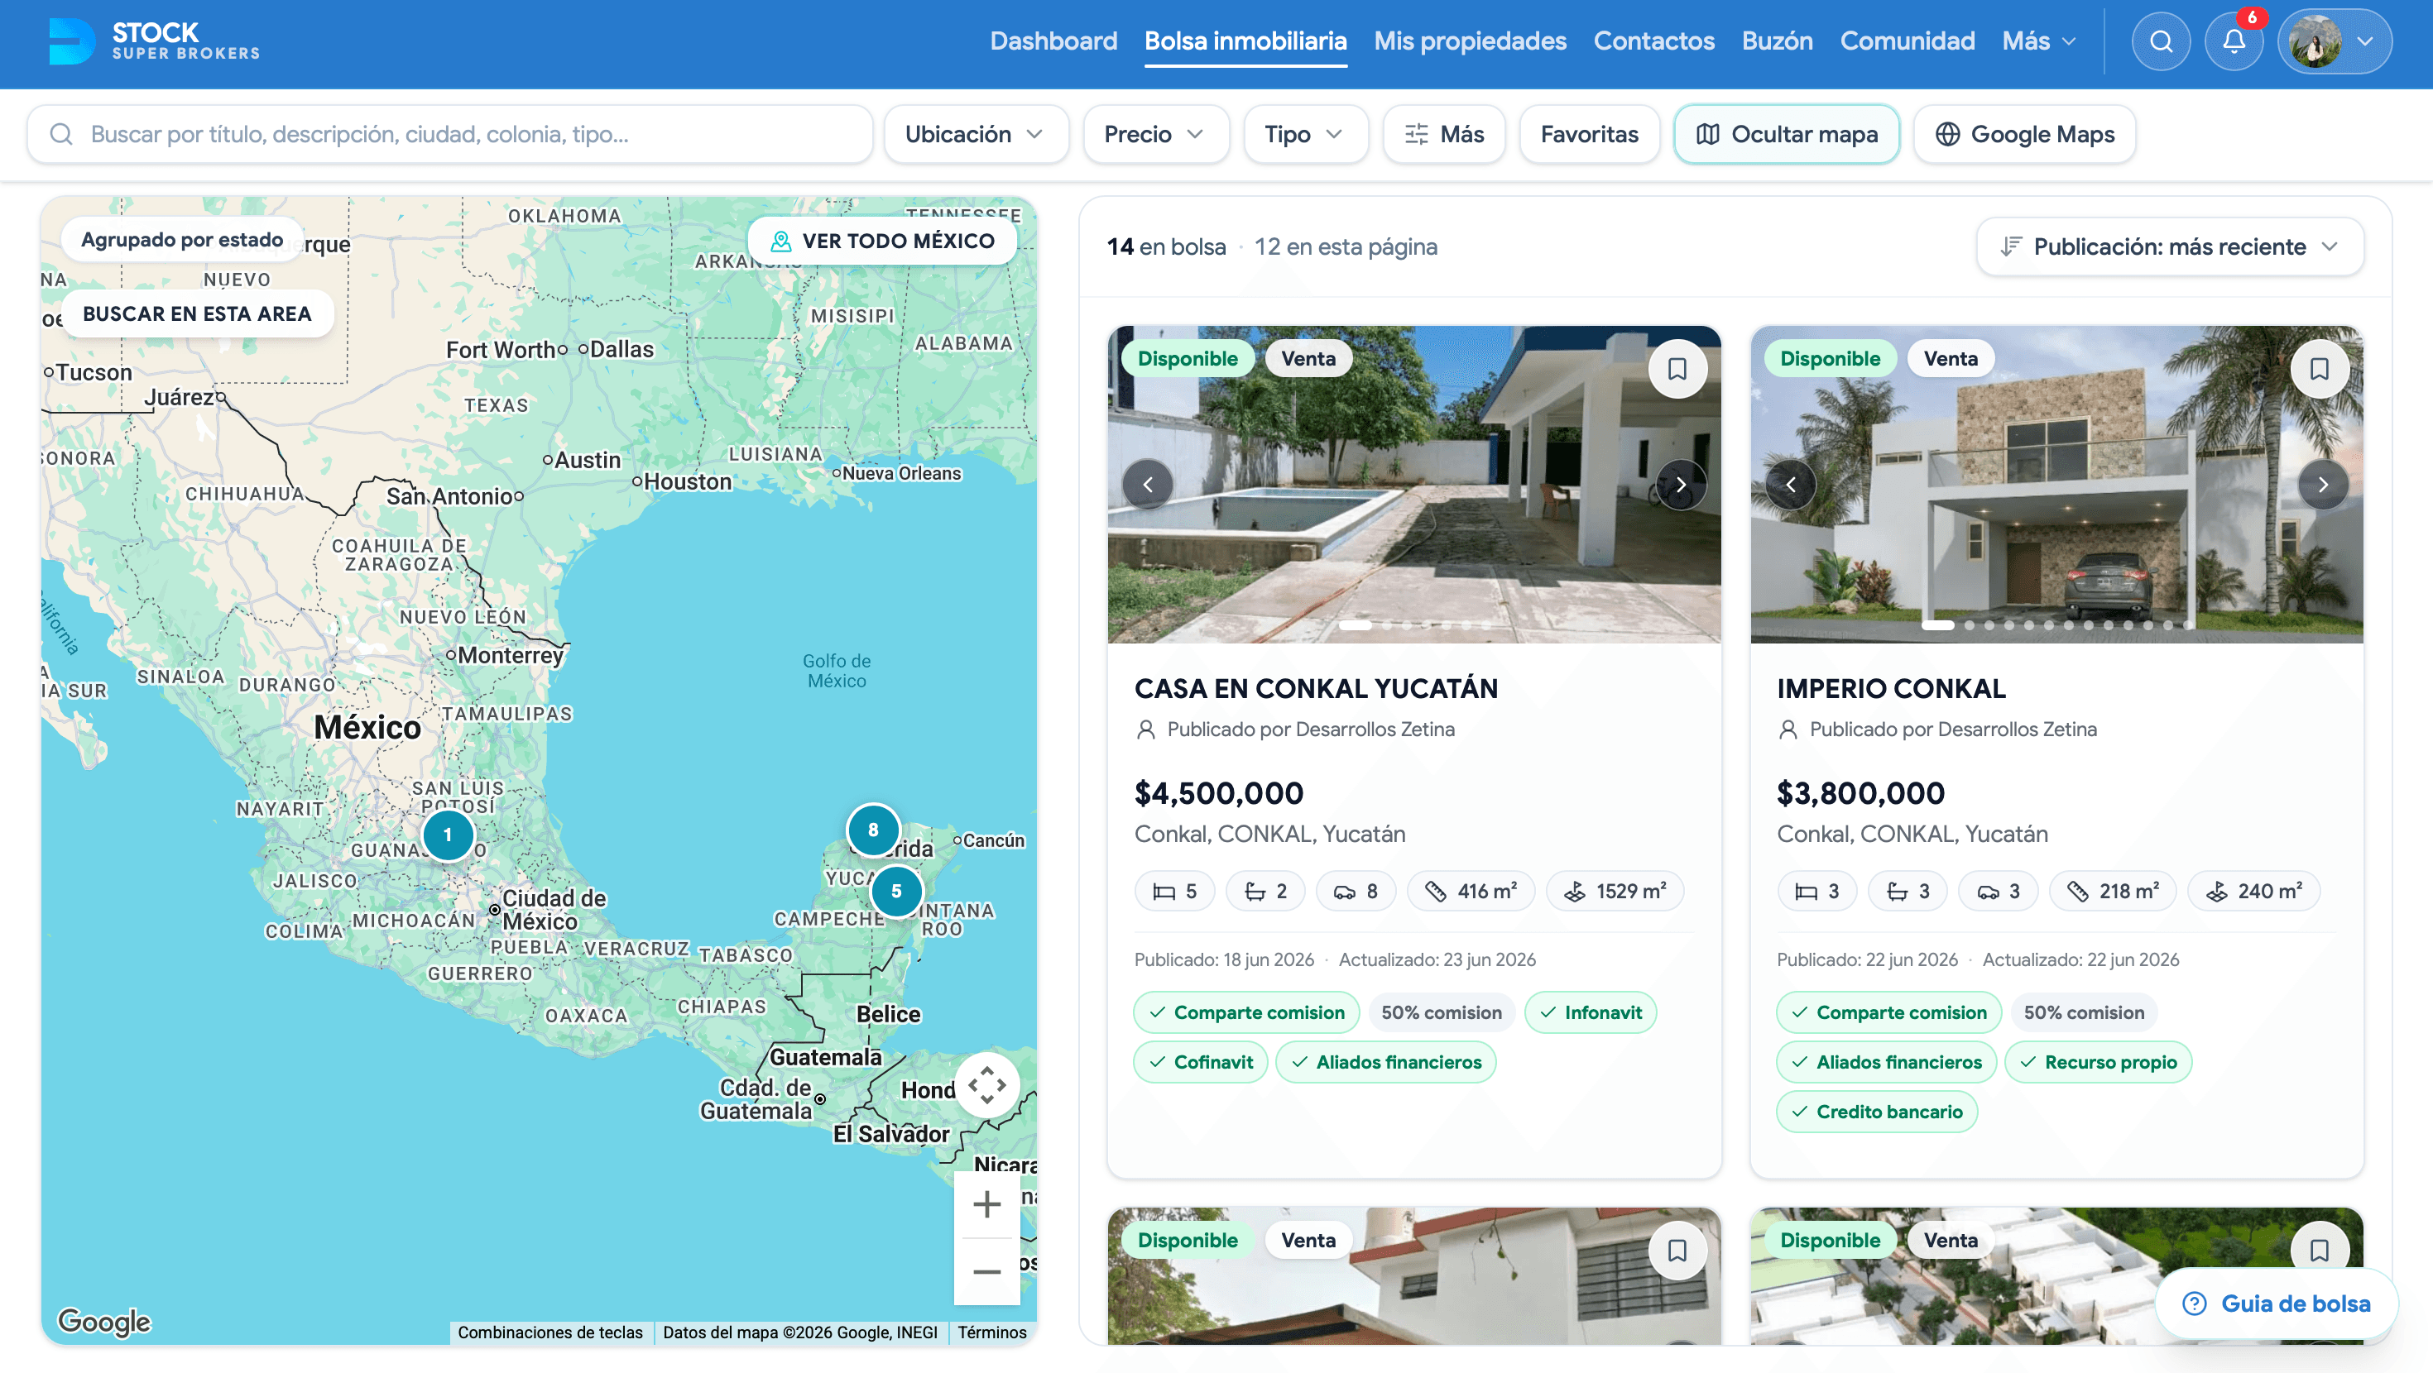The image size is (2433, 1373).
Task: Show next photo of IMPERIO CONKAL
Action: [2322, 486]
